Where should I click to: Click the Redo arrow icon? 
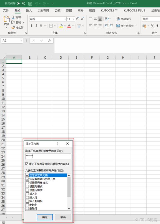coord(45,3)
